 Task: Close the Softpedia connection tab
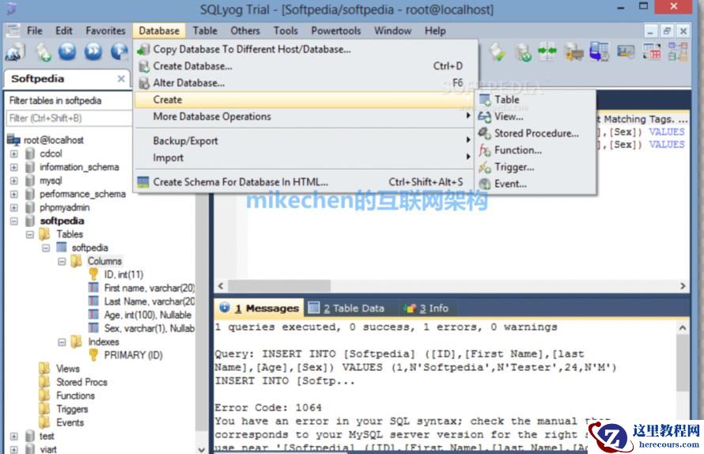121,78
